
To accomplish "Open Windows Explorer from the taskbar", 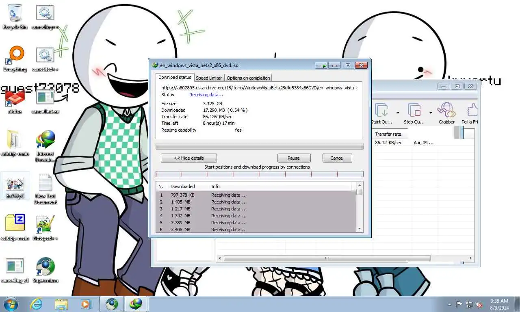I will tap(61, 304).
